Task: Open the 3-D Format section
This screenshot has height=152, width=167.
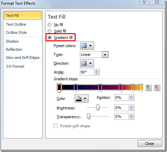Action: 15,66
